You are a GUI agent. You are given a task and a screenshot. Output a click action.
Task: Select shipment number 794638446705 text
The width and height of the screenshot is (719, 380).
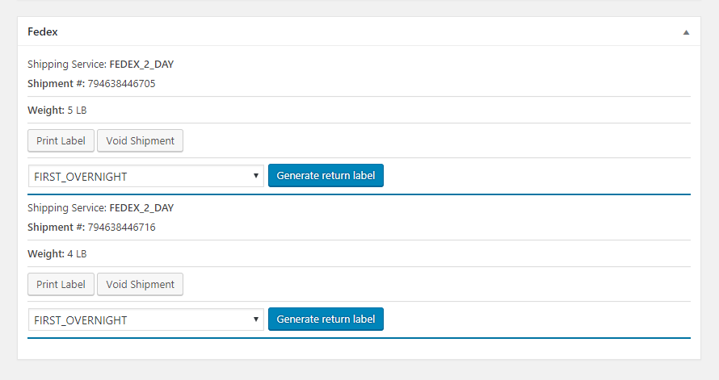tap(121, 84)
